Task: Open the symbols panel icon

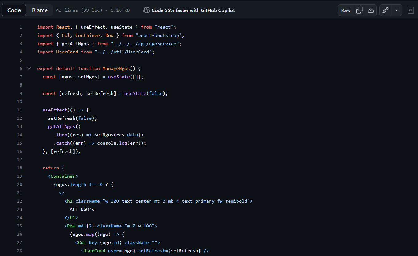Action: 411,10
